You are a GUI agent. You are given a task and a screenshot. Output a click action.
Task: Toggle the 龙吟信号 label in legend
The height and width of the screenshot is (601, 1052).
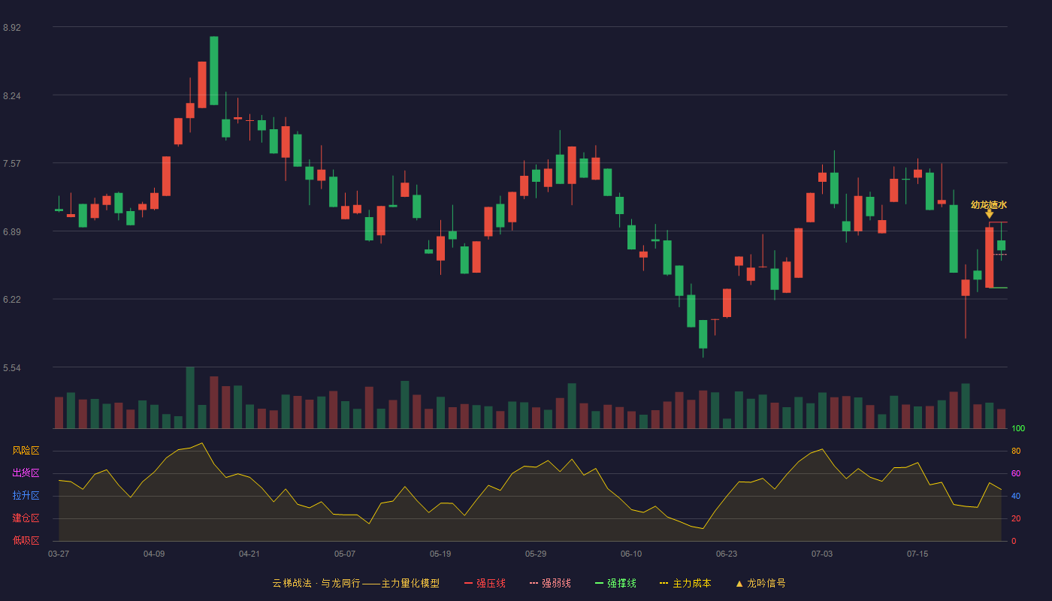(766, 584)
